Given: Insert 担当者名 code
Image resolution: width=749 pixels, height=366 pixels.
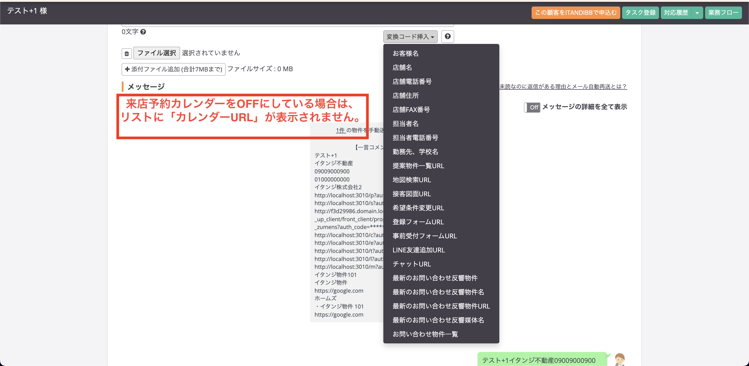Looking at the screenshot, I should 441,123.
